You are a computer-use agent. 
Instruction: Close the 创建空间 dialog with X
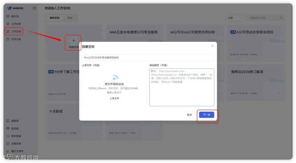pyautogui.click(x=212, y=46)
